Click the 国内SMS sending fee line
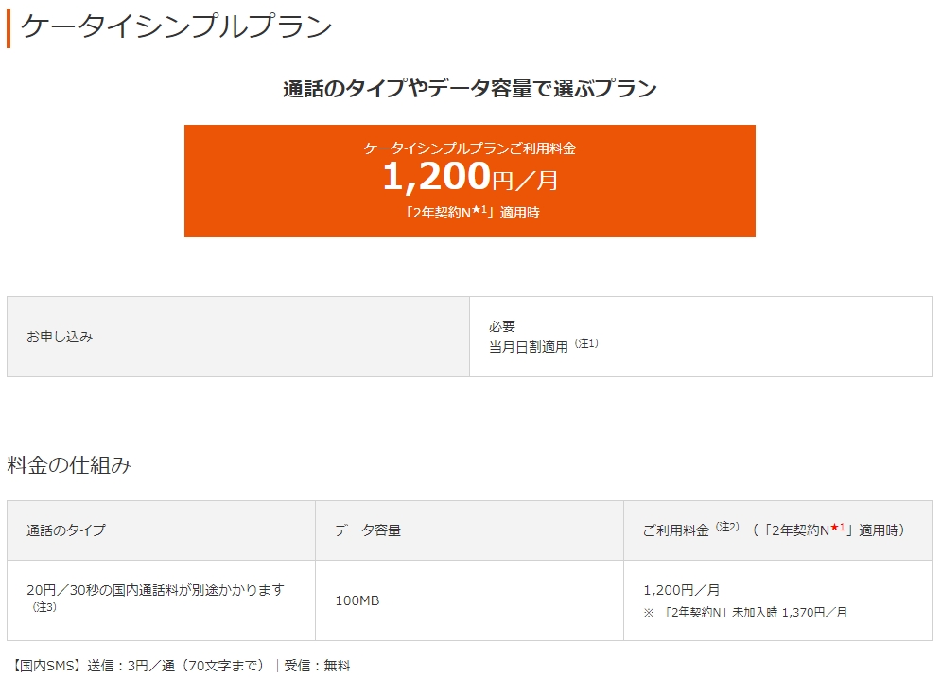Viewport: 941px width, 678px height. (137, 666)
